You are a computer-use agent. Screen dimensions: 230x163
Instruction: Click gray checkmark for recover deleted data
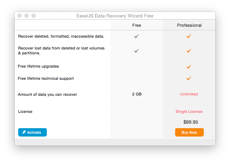136,36
